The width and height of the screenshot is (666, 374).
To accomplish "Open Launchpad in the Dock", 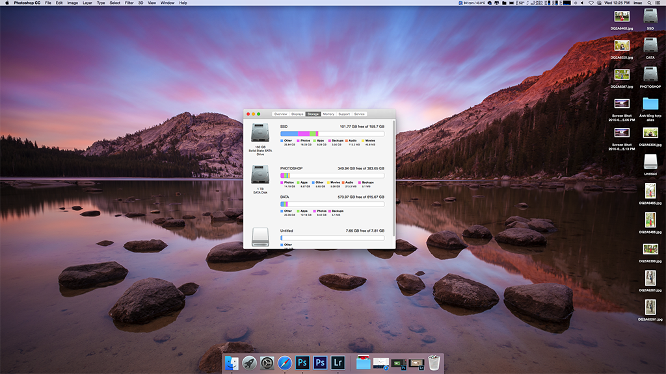I will (249, 362).
